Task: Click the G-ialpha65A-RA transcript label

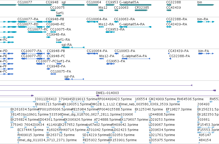Action: click(x=132, y=24)
